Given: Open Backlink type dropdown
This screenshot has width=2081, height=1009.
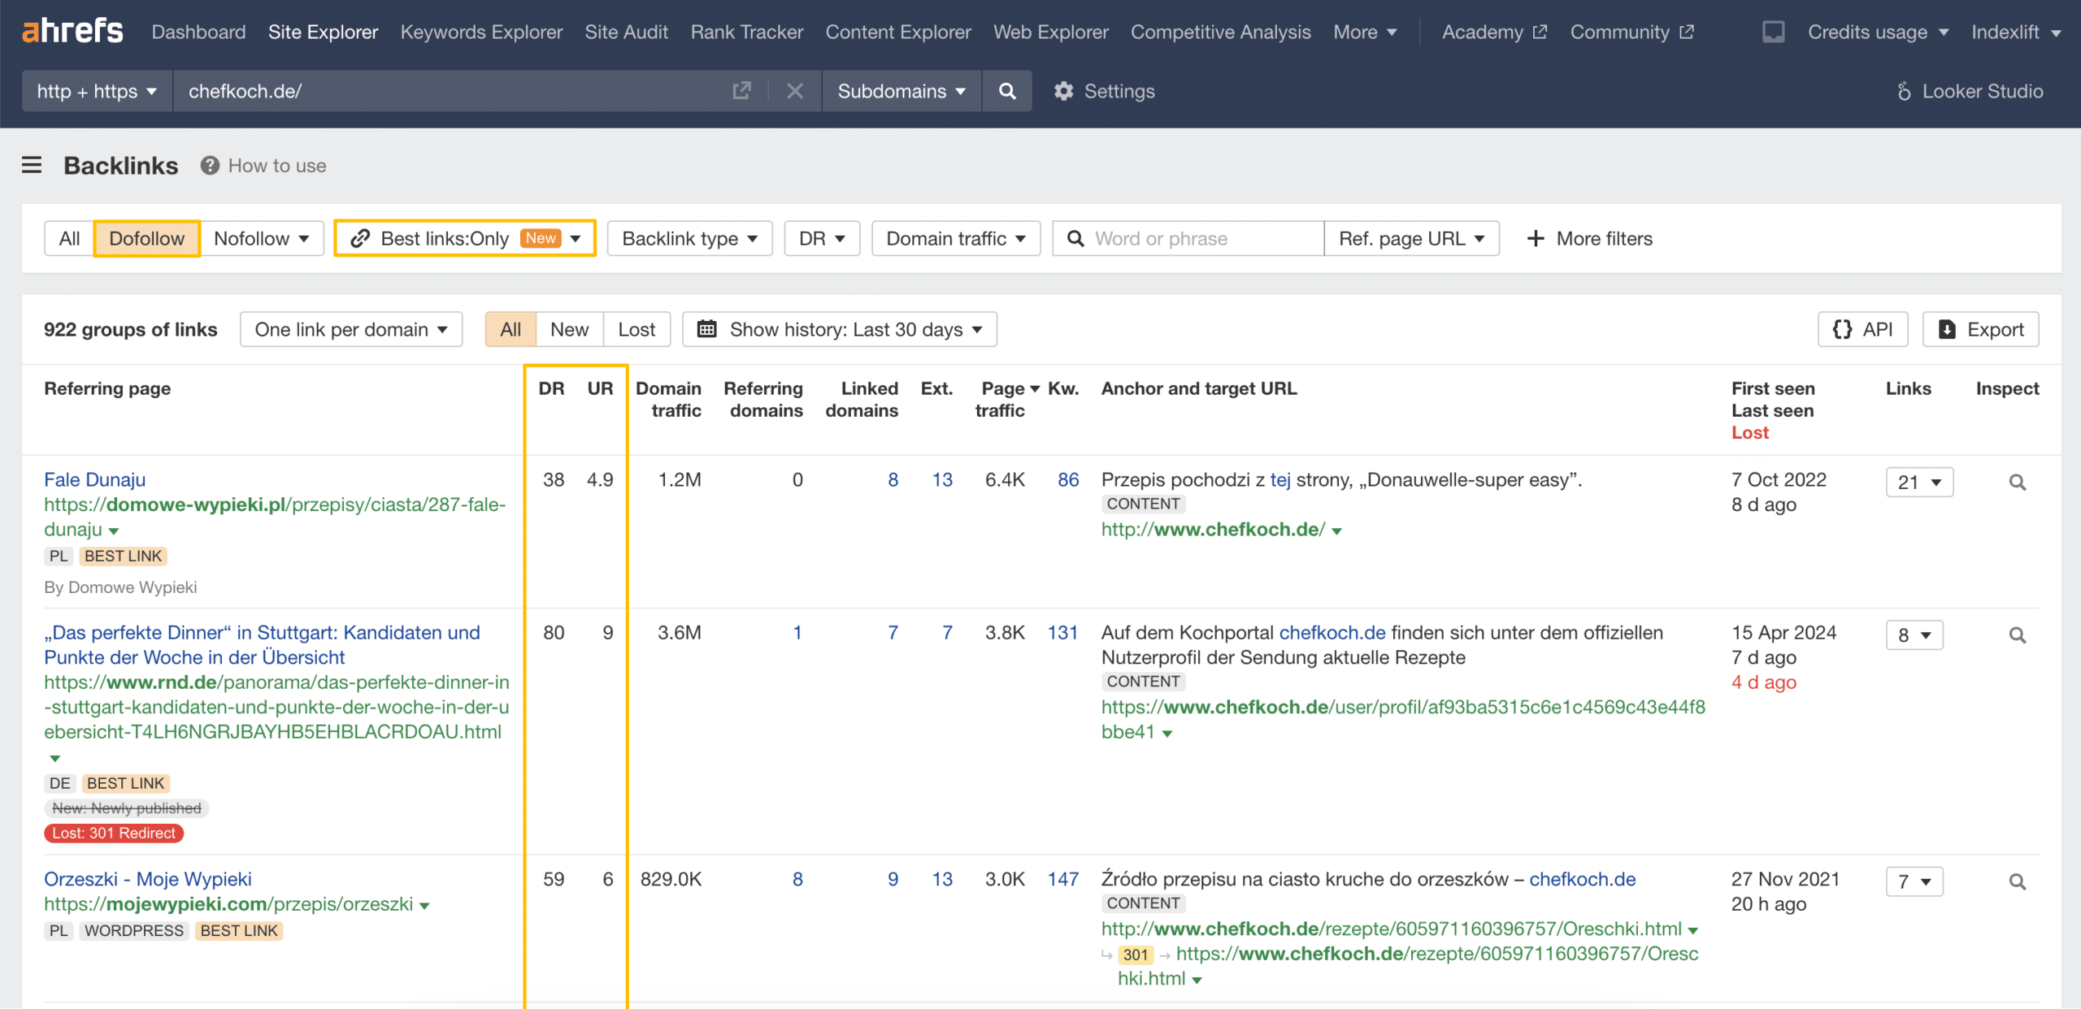Looking at the screenshot, I should tap(689, 239).
